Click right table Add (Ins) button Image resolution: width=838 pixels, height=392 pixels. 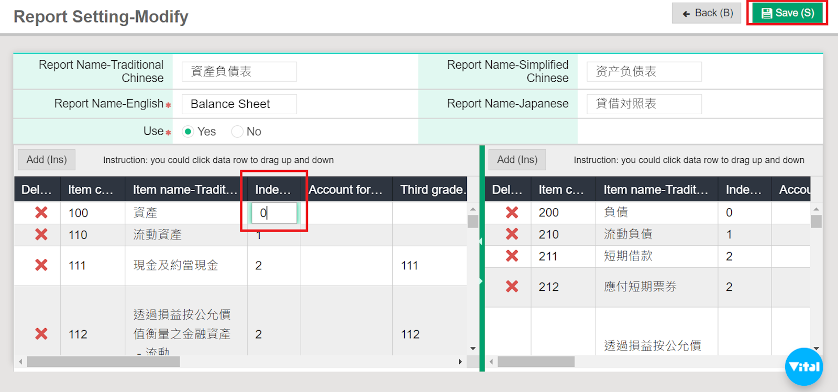517,160
